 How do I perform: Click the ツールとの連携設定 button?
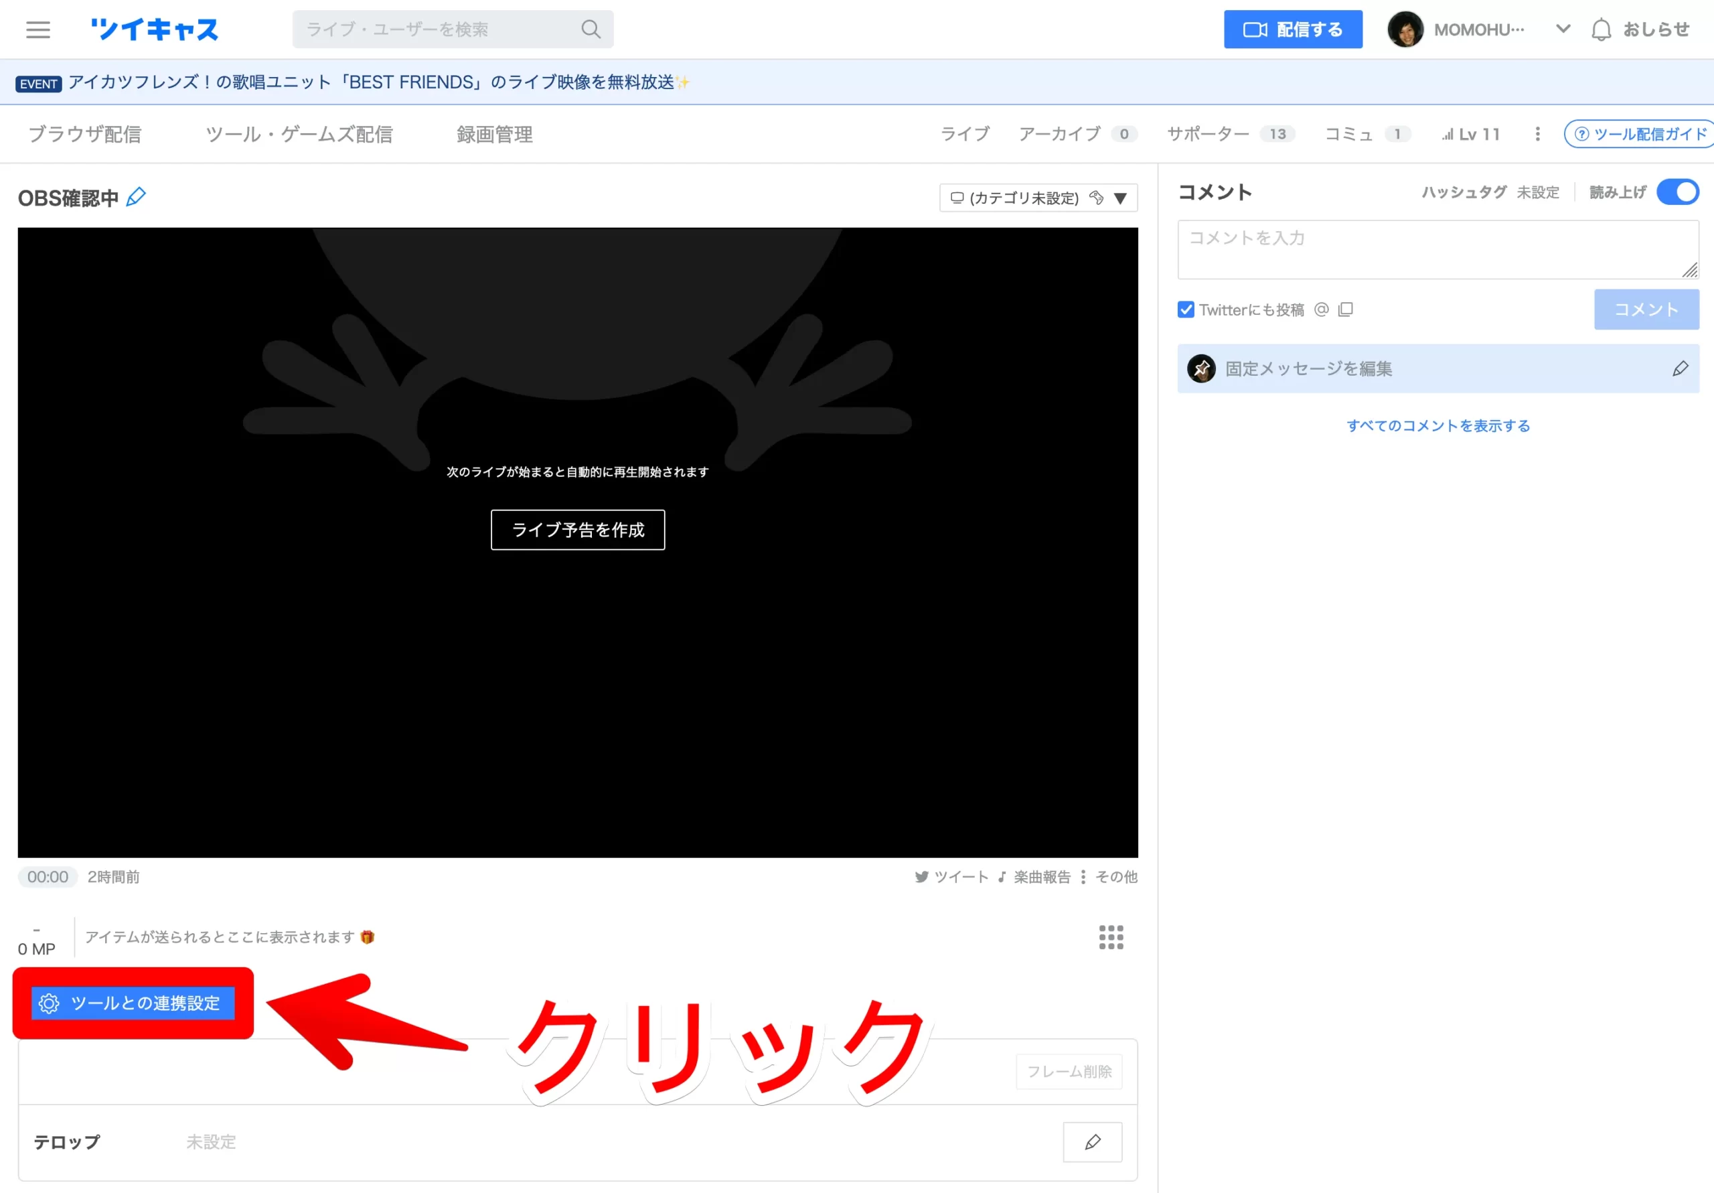click(x=133, y=1003)
